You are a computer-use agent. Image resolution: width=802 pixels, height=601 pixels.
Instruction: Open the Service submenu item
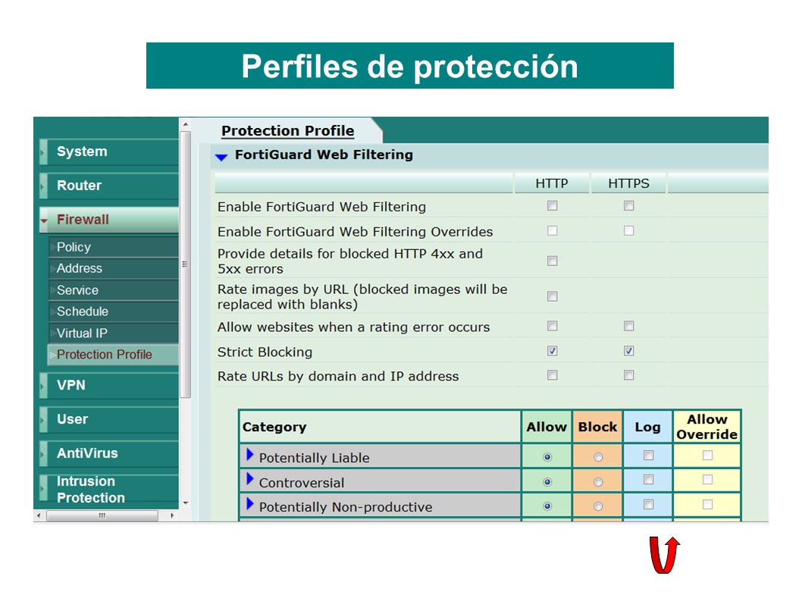click(x=114, y=290)
